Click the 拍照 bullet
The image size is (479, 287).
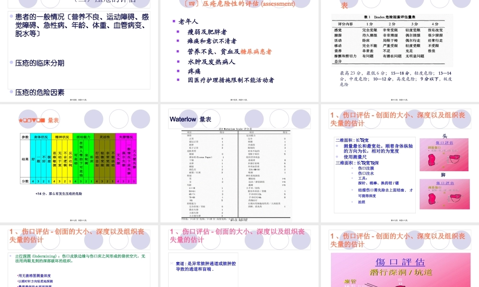tap(361, 202)
